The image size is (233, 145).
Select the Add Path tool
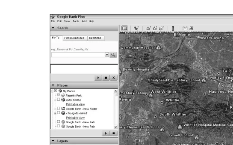155,28
